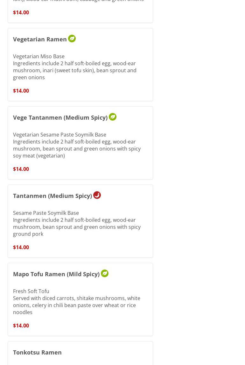
Task: Click the $14.00 price of Mapo Tofu Ramen
Action: (x=21, y=326)
